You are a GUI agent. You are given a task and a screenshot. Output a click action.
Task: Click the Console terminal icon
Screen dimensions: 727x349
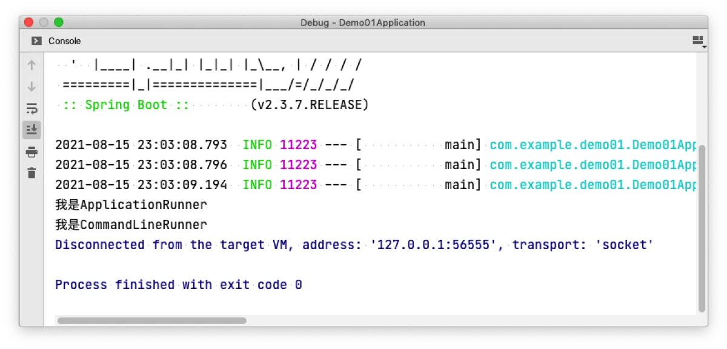[x=36, y=41]
